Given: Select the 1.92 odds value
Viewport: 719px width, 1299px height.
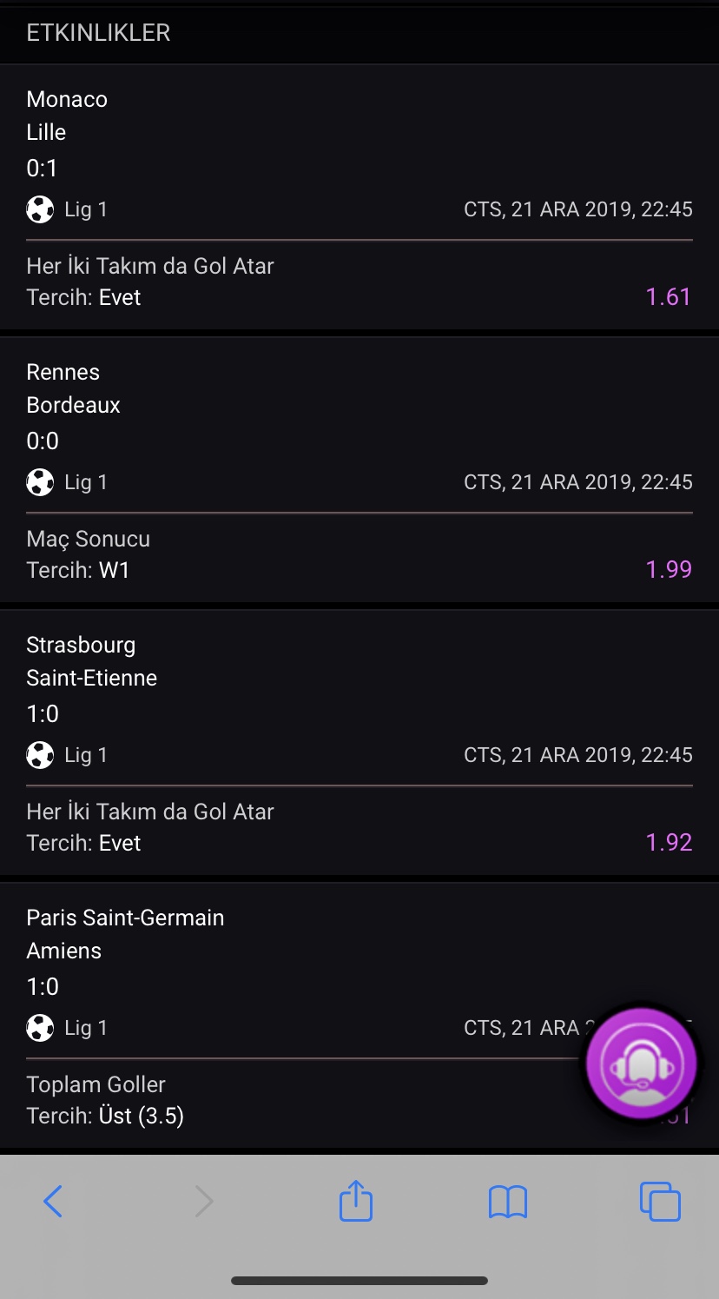Looking at the screenshot, I should coord(669,843).
